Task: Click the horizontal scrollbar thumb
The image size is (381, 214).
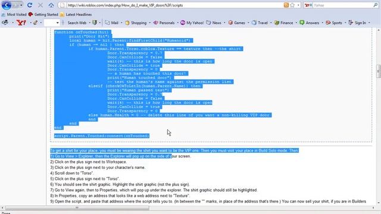Action: coord(77,208)
